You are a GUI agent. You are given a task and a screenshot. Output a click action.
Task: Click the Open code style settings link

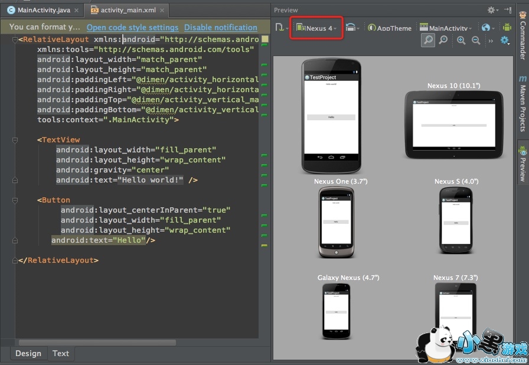point(132,27)
